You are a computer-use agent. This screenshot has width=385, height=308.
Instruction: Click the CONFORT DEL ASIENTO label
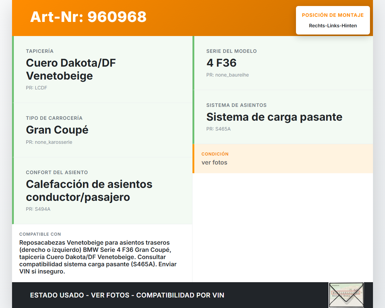click(x=57, y=172)
